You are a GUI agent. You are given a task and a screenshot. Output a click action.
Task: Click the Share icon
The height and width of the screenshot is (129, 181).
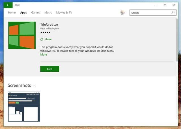tap(42, 39)
